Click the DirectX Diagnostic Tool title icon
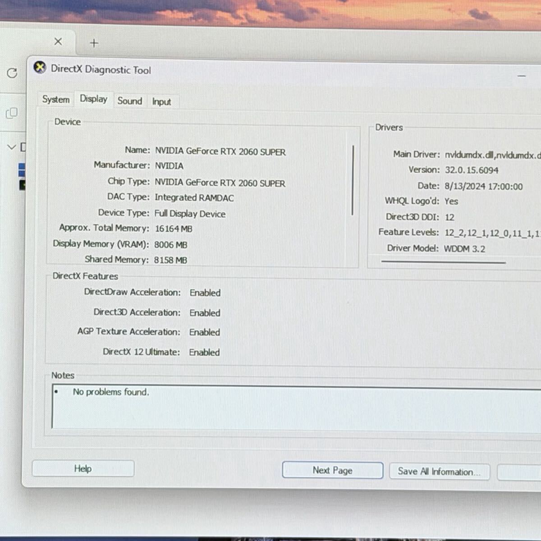The height and width of the screenshot is (541, 541). (40, 68)
